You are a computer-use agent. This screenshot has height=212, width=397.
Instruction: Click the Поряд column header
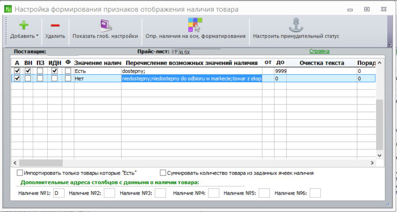coord(366,63)
